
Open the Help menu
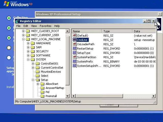[57, 26]
